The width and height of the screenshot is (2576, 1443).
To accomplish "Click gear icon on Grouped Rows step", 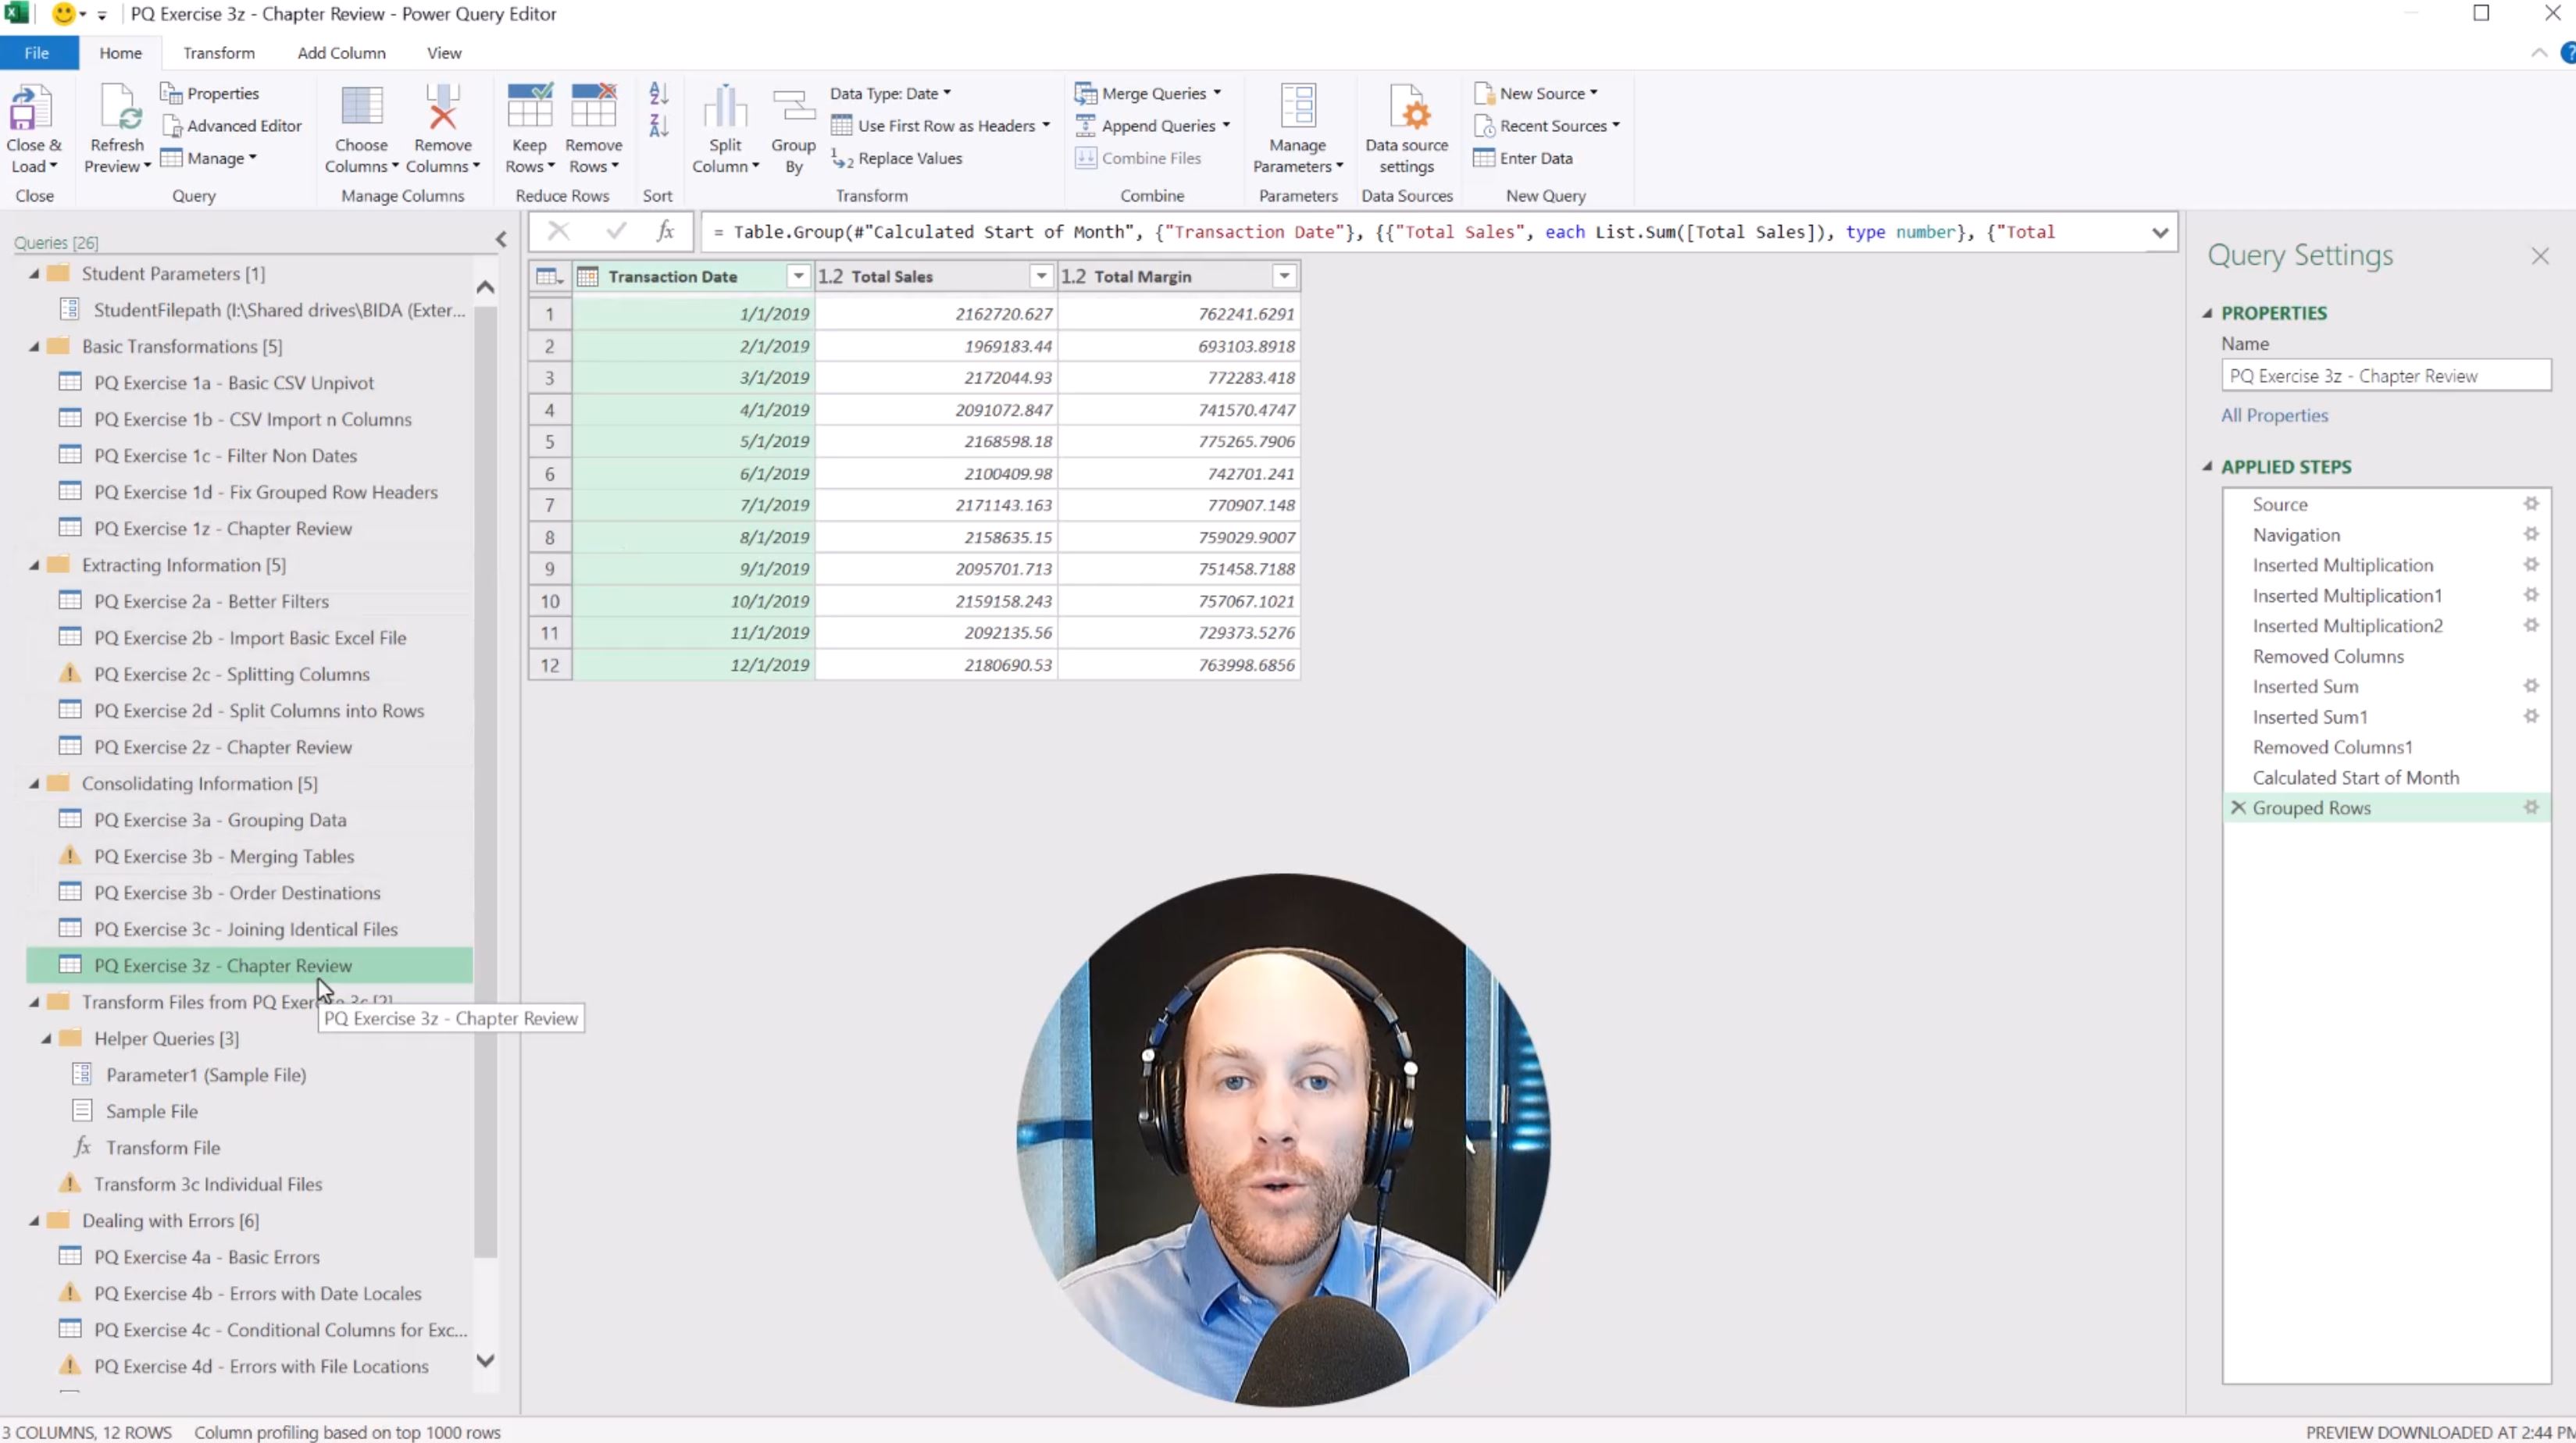I will 2531,807.
